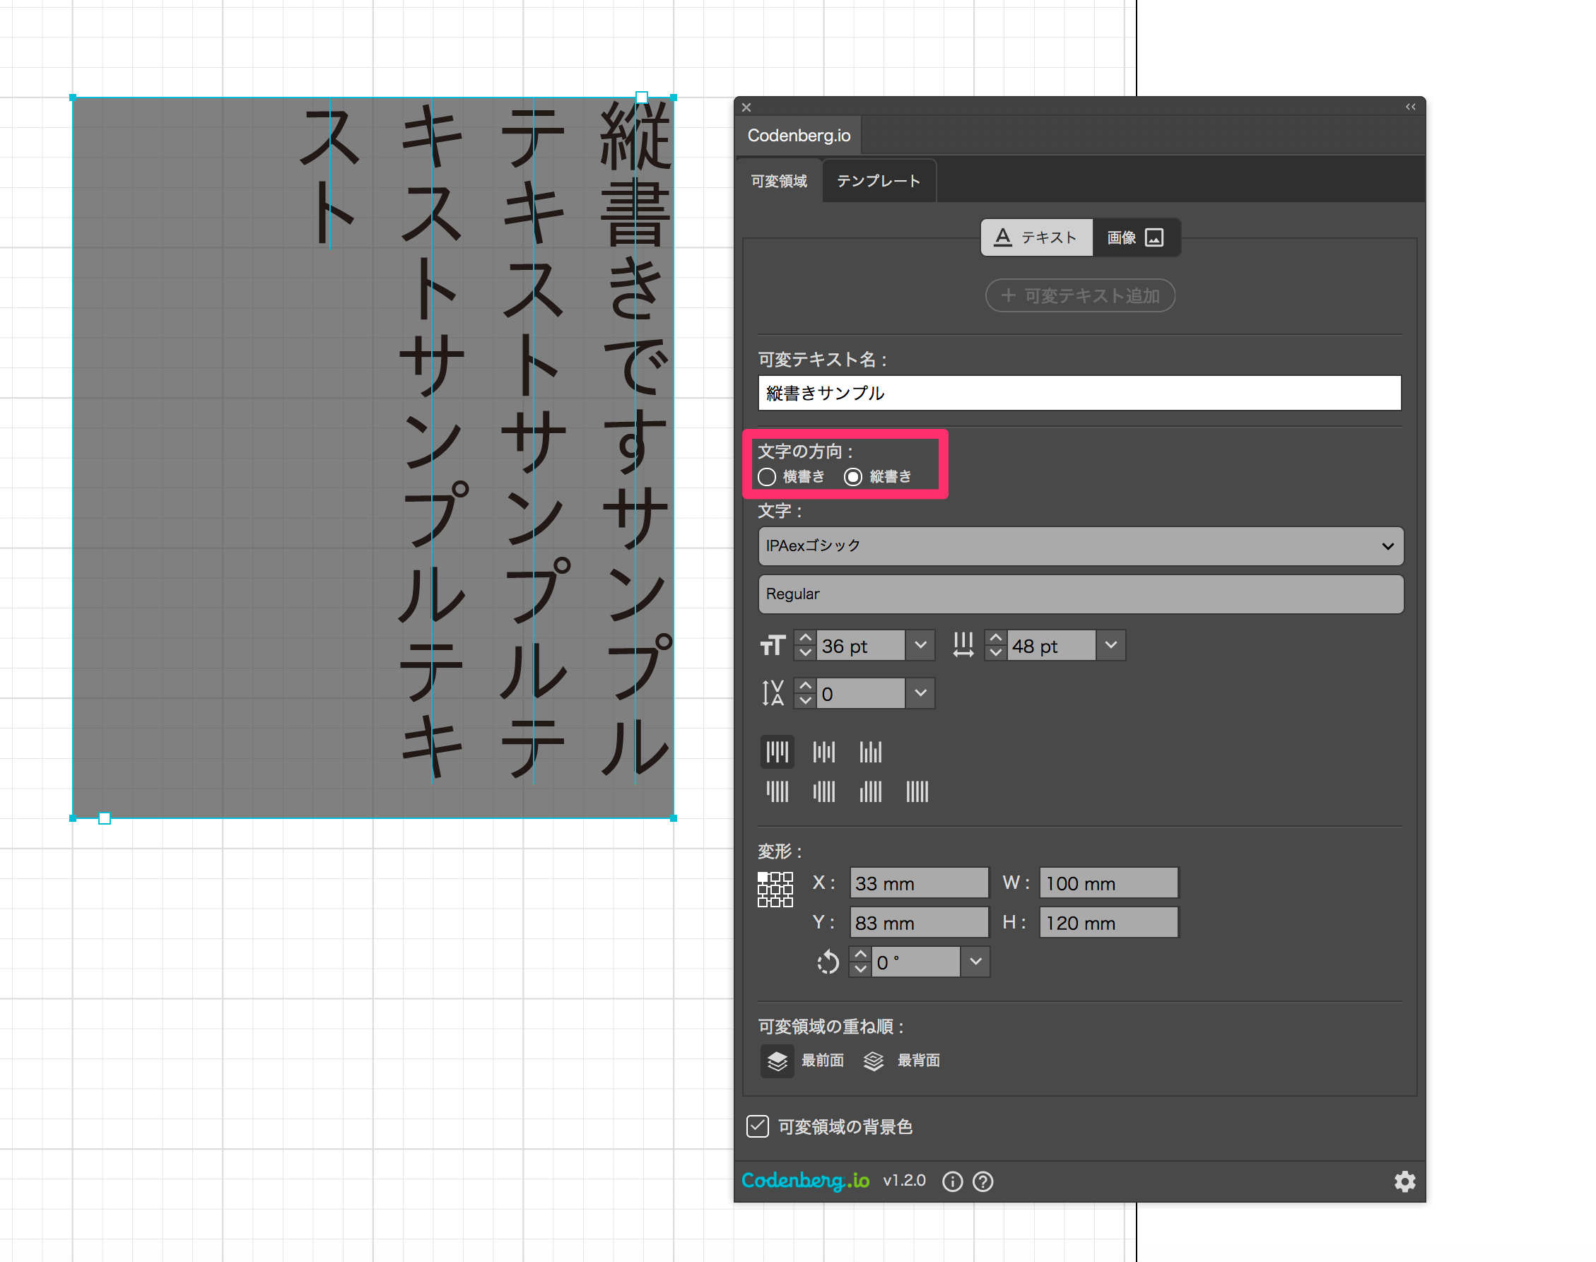Click the kerning VA icon
This screenshot has height=1262, width=1596.
773,693
